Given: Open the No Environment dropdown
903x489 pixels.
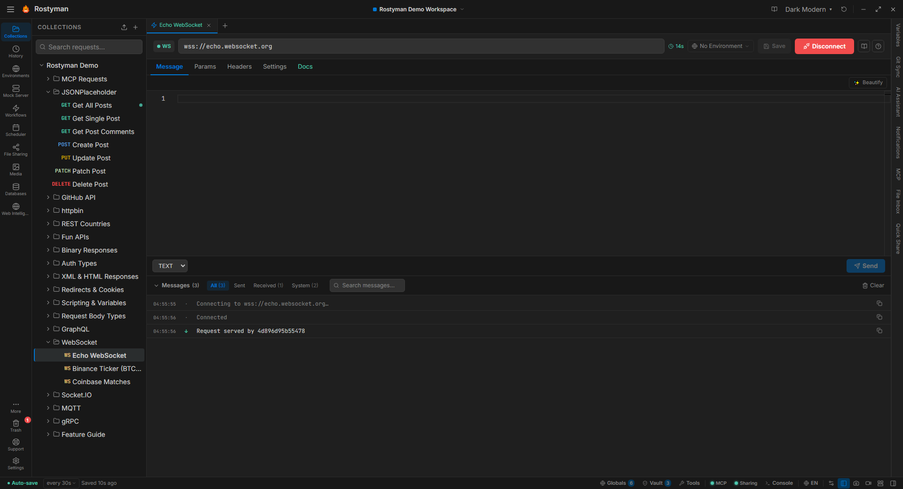Looking at the screenshot, I should (x=721, y=46).
